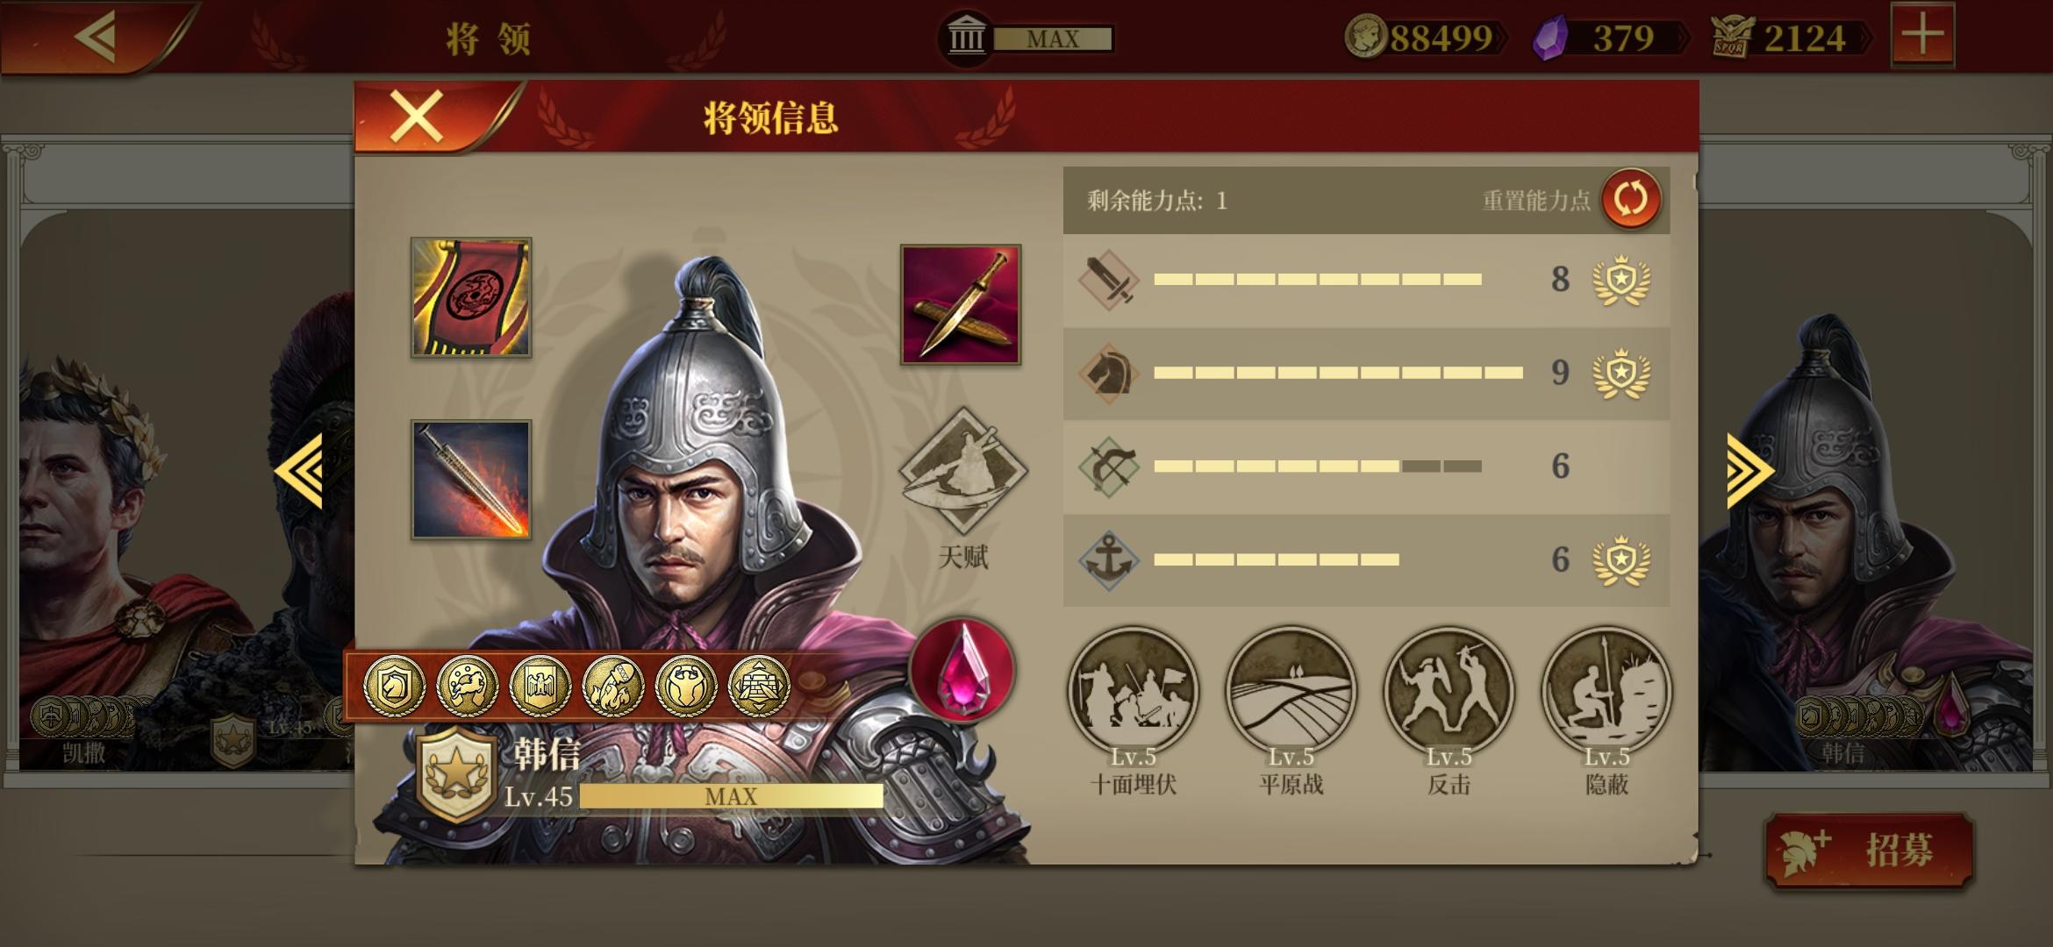Show previous general with left arrow
Viewport: 2053px width, 947px height.
coord(298,471)
